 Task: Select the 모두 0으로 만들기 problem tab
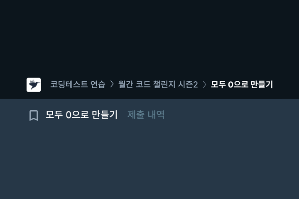pos(82,115)
